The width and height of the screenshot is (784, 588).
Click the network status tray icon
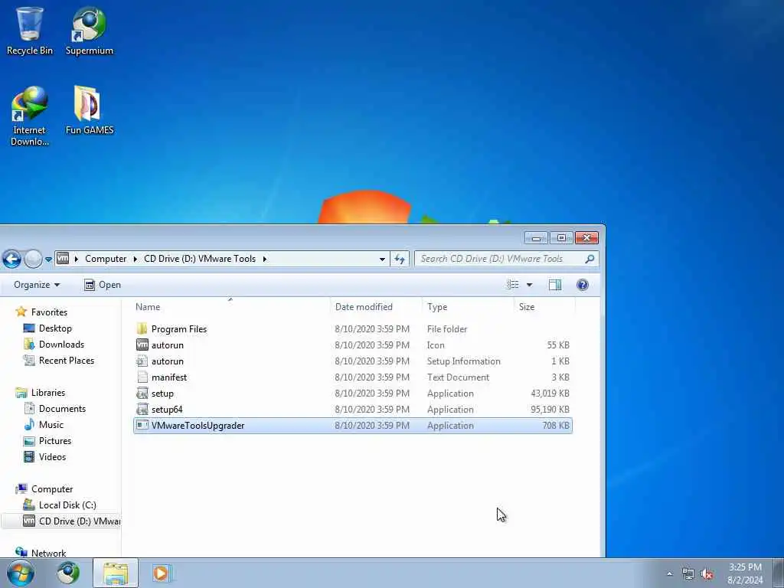[x=688, y=574]
